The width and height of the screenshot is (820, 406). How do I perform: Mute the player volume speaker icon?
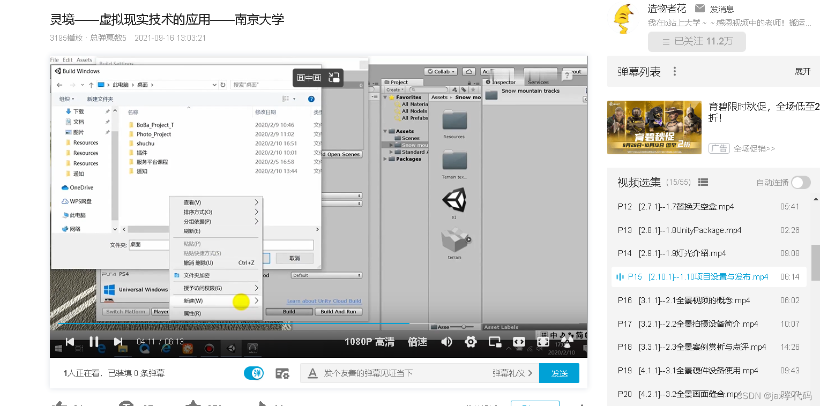click(x=446, y=342)
